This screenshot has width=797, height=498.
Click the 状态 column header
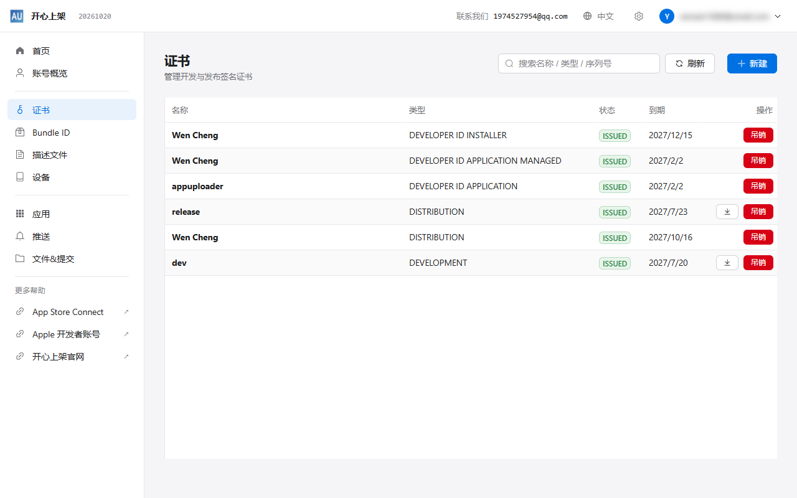tap(607, 110)
